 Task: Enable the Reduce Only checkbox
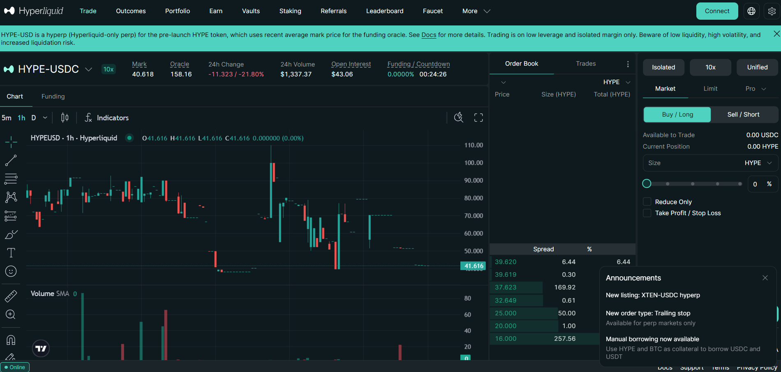click(647, 202)
